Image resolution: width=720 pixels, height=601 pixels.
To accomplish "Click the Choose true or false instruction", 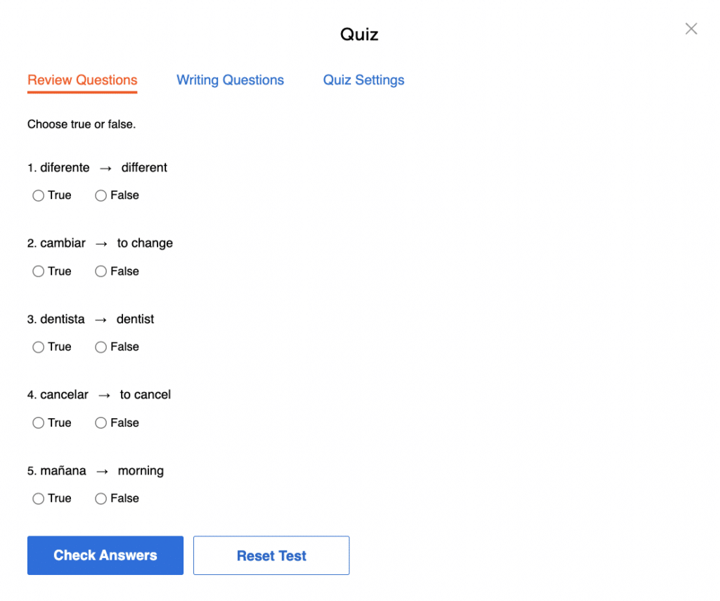I will pyautogui.click(x=82, y=124).
